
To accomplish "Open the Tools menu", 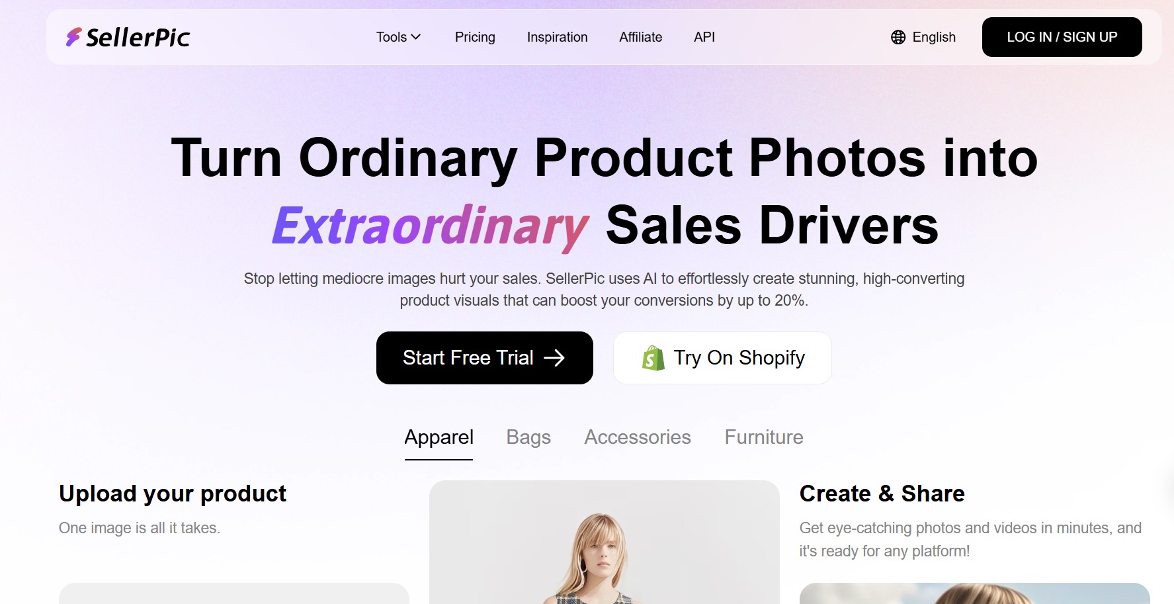I will pyautogui.click(x=398, y=37).
